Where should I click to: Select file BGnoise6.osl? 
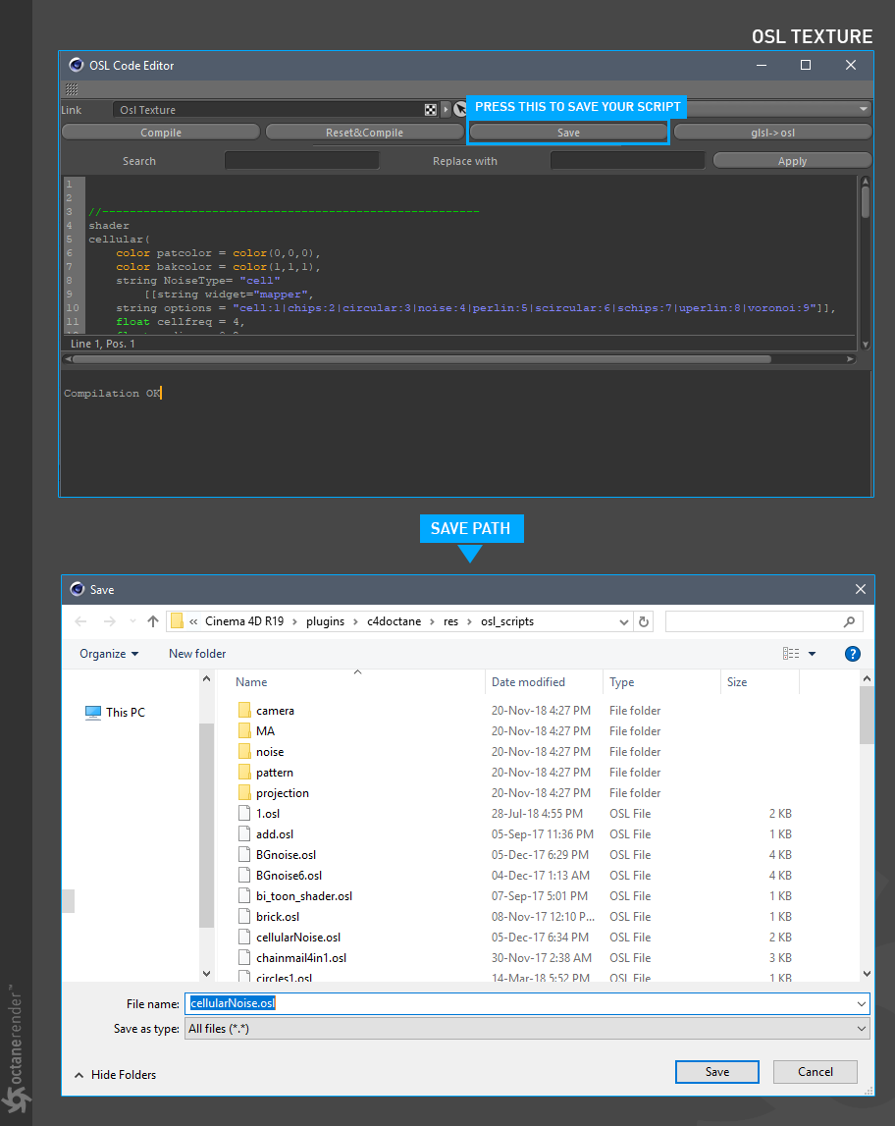[x=289, y=876]
